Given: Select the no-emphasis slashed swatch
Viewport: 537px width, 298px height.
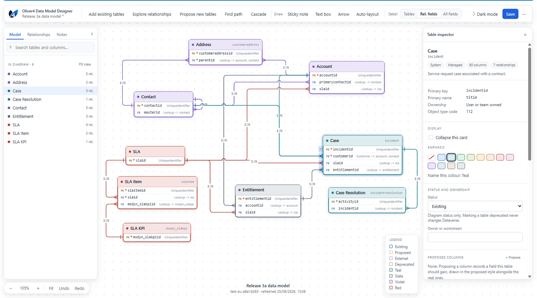Looking at the screenshot, I should [x=432, y=157].
